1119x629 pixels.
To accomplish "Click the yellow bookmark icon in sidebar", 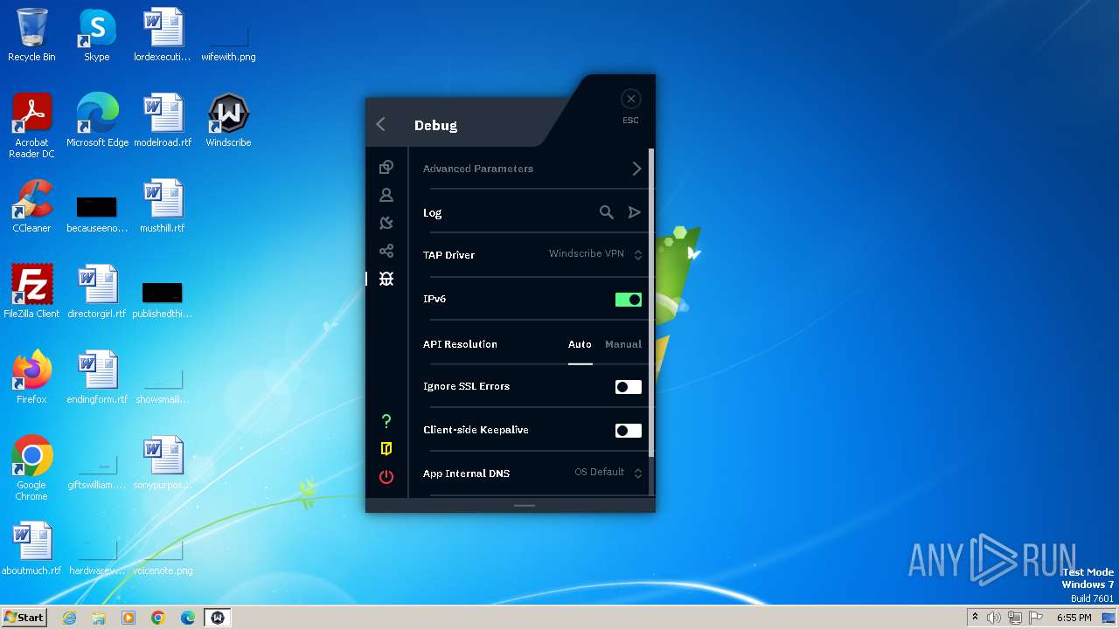I will click(x=386, y=449).
